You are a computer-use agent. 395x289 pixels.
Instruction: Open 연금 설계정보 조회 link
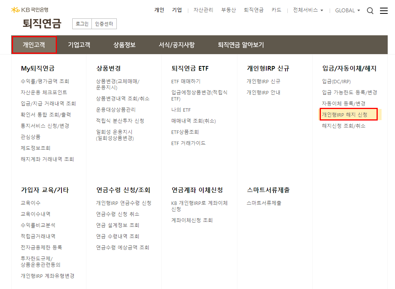[x=118, y=225]
